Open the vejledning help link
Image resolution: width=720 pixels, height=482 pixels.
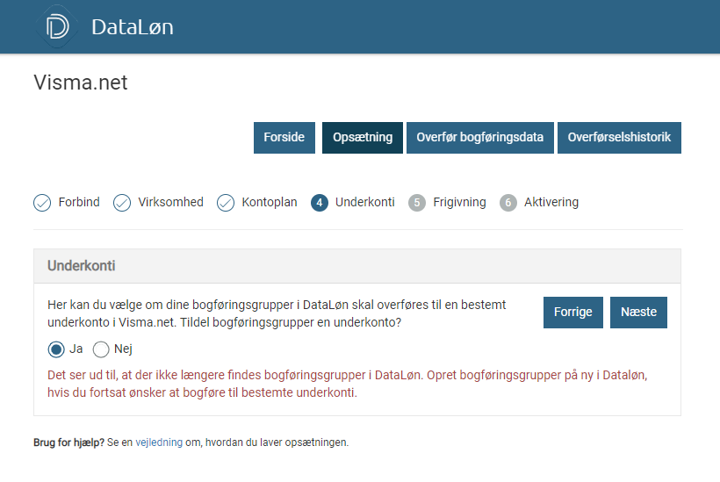pyautogui.click(x=159, y=442)
